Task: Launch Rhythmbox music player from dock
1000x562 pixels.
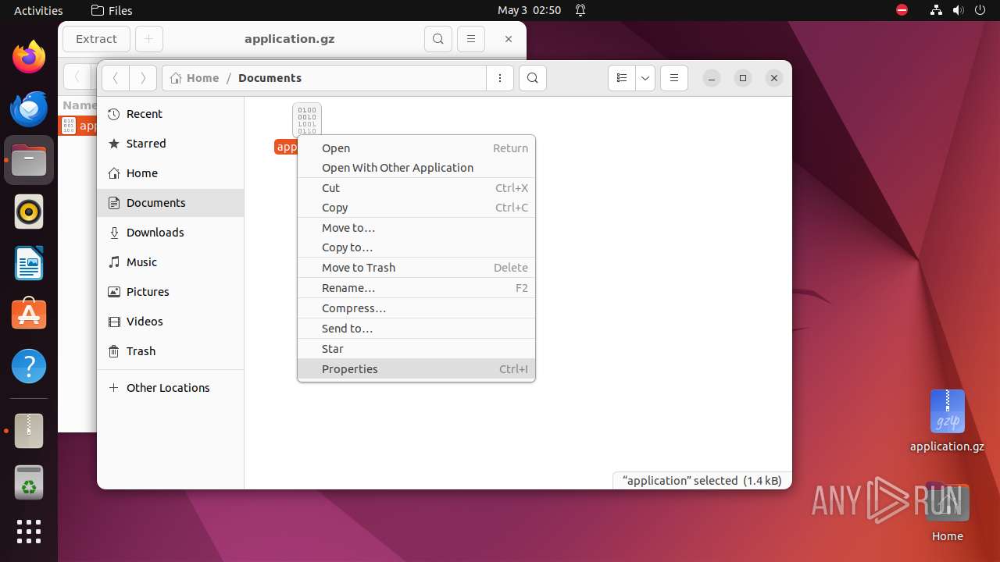Action: (x=29, y=212)
